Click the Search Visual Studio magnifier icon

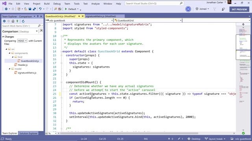(x=181, y=3)
